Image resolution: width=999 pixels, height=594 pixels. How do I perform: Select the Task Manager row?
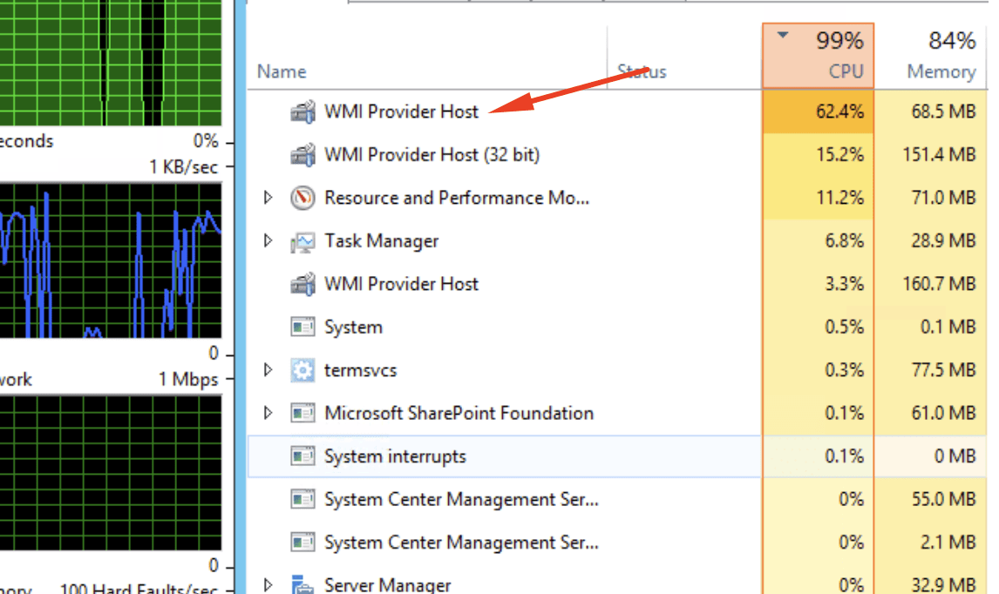click(x=617, y=241)
